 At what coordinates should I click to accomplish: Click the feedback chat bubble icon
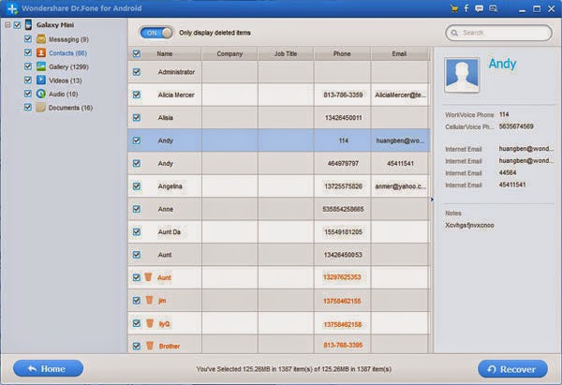(x=479, y=8)
